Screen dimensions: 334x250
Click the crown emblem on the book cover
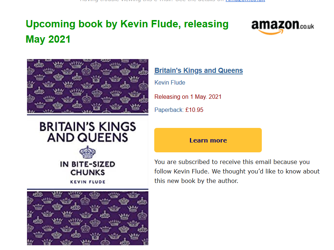pos(88,152)
